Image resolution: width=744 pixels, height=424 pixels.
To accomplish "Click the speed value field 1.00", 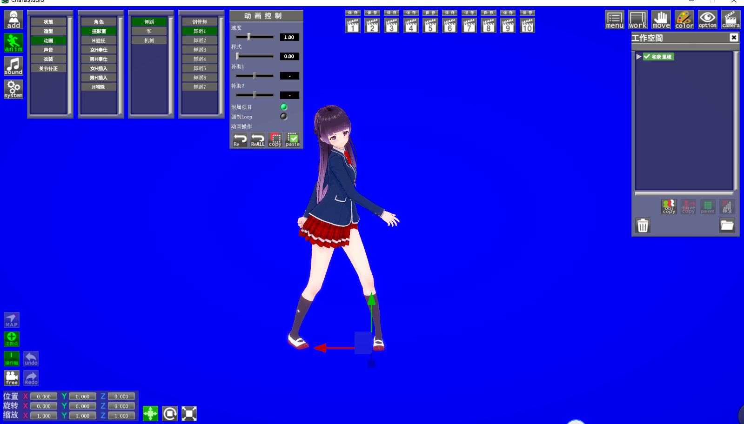I will [x=289, y=37].
